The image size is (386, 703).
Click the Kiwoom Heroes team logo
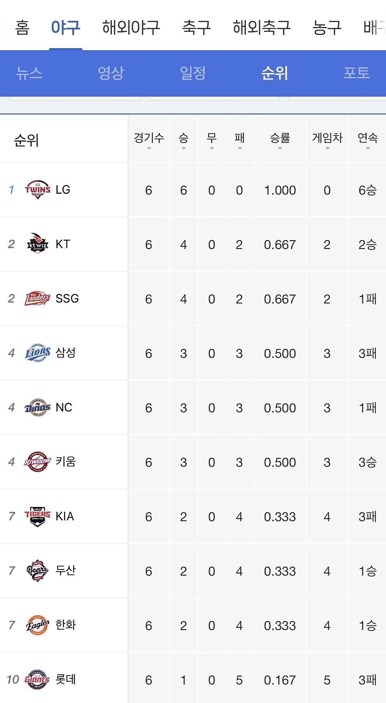point(37,462)
